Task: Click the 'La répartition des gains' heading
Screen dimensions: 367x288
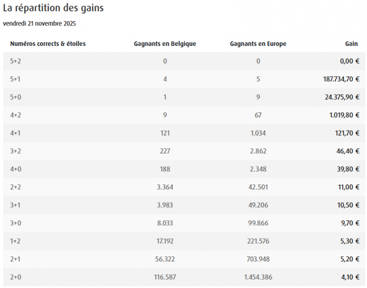Action: coord(53,9)
